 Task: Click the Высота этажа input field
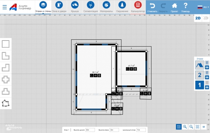[114, 130]
